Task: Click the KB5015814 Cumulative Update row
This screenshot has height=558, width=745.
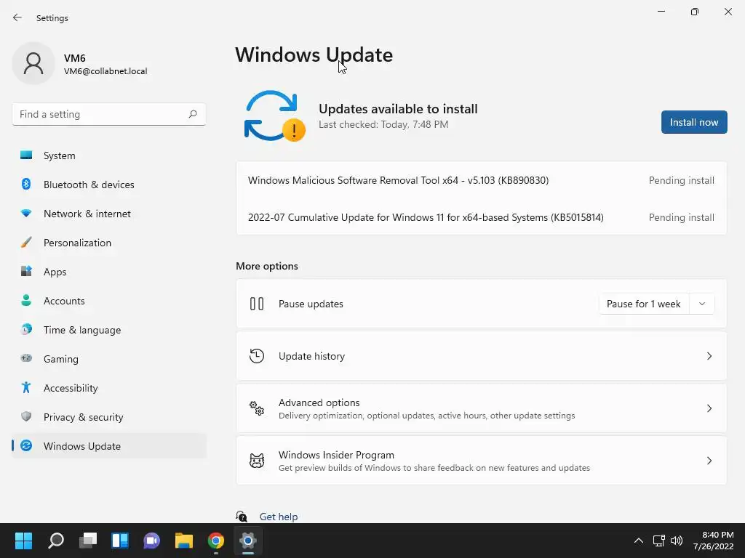Action: pos(482,217)
